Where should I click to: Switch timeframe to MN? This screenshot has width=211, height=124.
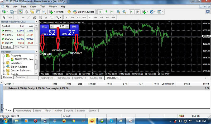coord(113,17)
